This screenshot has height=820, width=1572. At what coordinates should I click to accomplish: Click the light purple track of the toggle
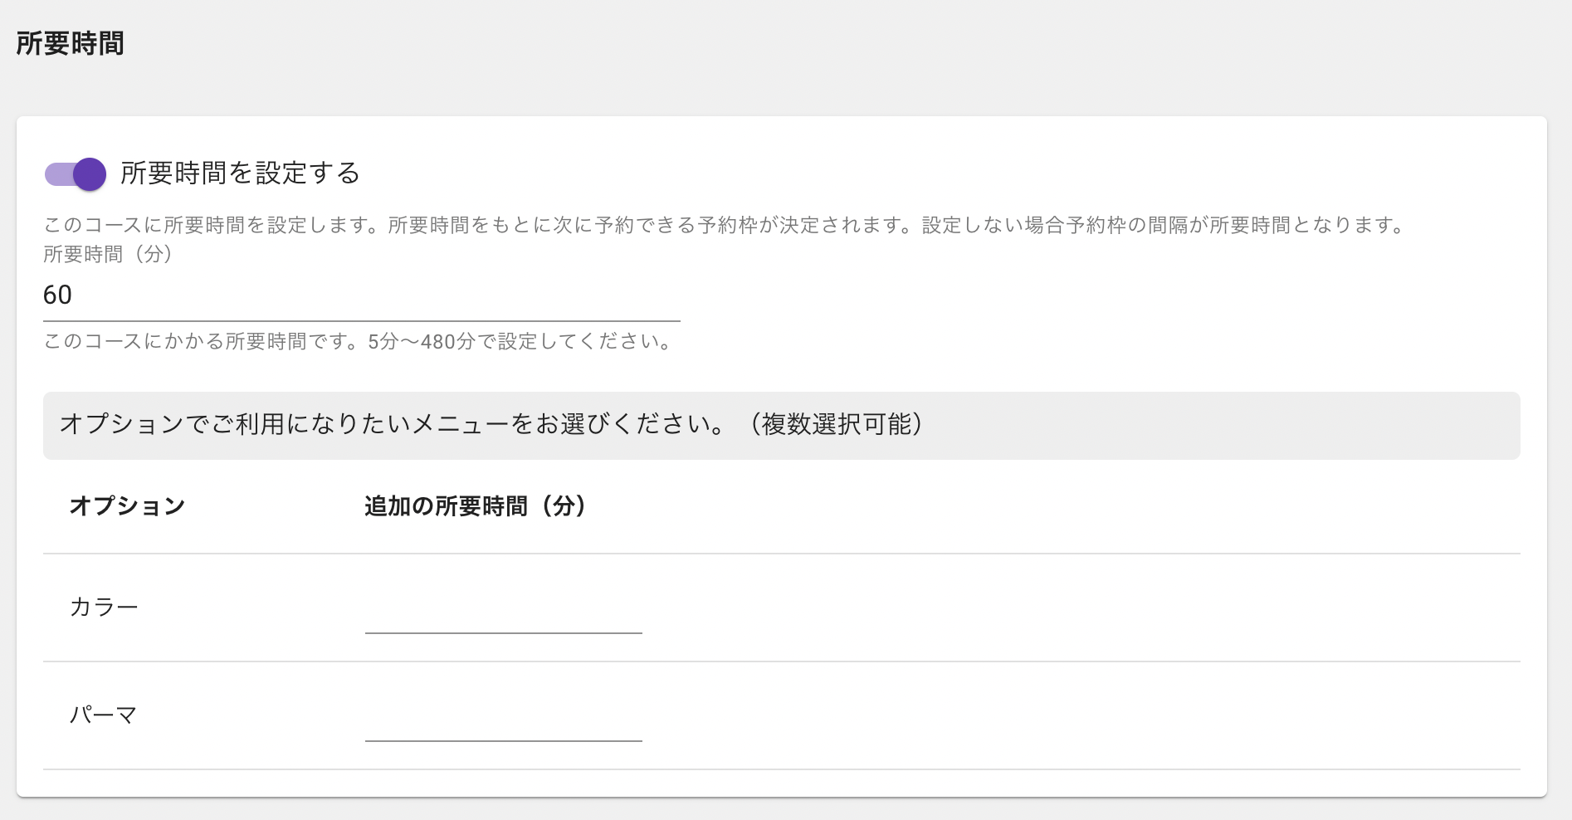[x=58, y=174]
